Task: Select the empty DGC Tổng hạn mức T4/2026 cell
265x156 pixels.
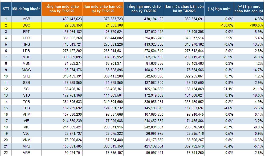Action: pyautogui.click(x=144, y=25)
